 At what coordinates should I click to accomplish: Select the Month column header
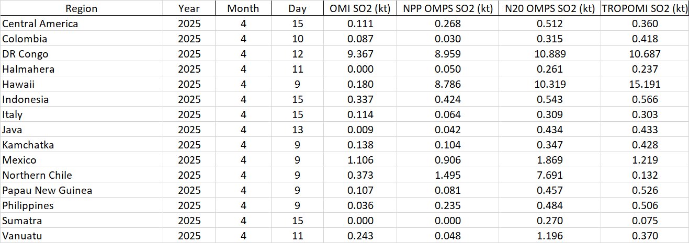[243, 8]
